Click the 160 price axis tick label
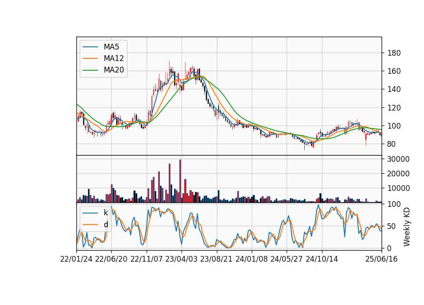This screenshot has height=305, width=424. [394, 71]
